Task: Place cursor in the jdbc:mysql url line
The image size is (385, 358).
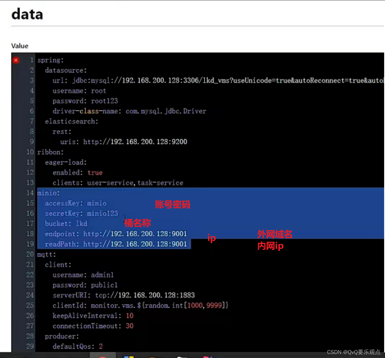Action: tap(218, 81)
